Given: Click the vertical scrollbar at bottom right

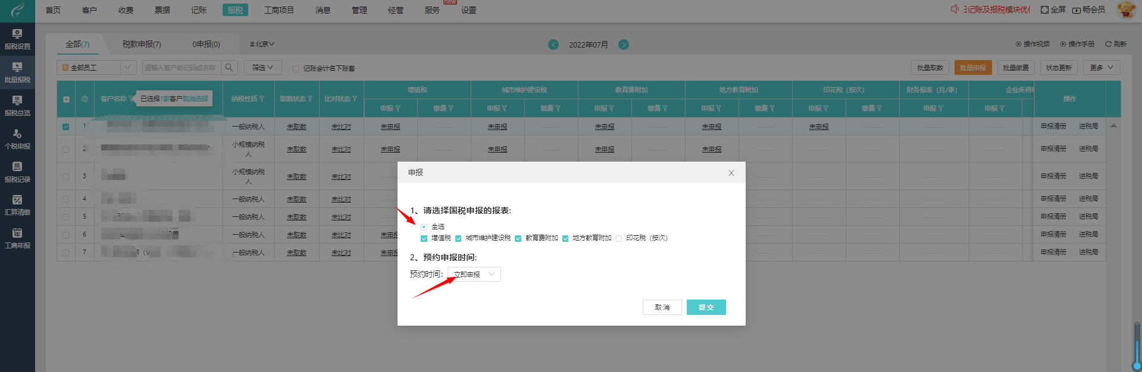Looking at the screenshot, I should pos(1137,345).
